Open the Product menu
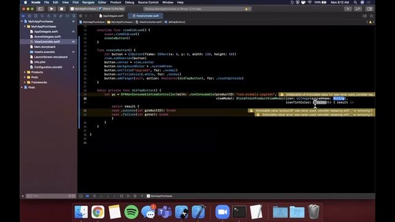 click(115, 2)
